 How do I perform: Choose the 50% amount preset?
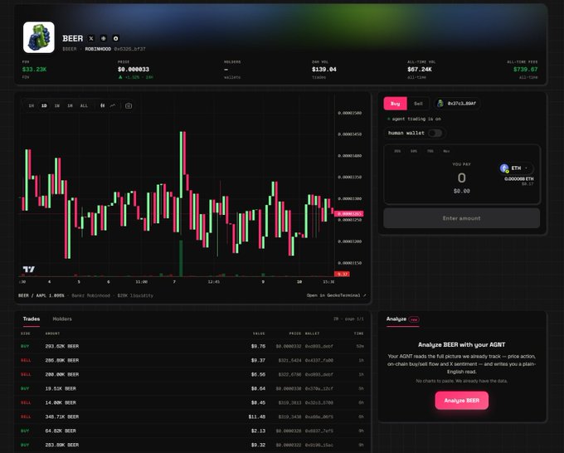pos(414,151)
